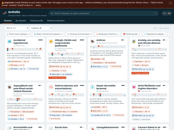Viewport: 174px width, 130px height.
Task: Click the Anthélie logo icon
Action: tap(4, 13)
